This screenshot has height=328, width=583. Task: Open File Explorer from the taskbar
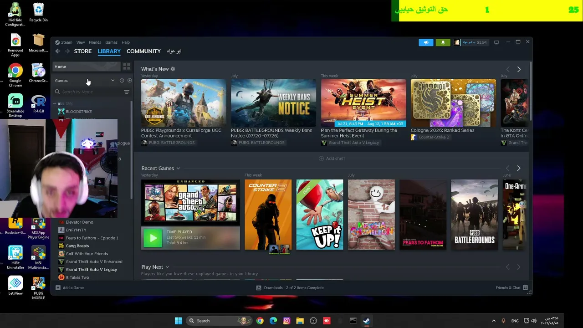point(300,321)
